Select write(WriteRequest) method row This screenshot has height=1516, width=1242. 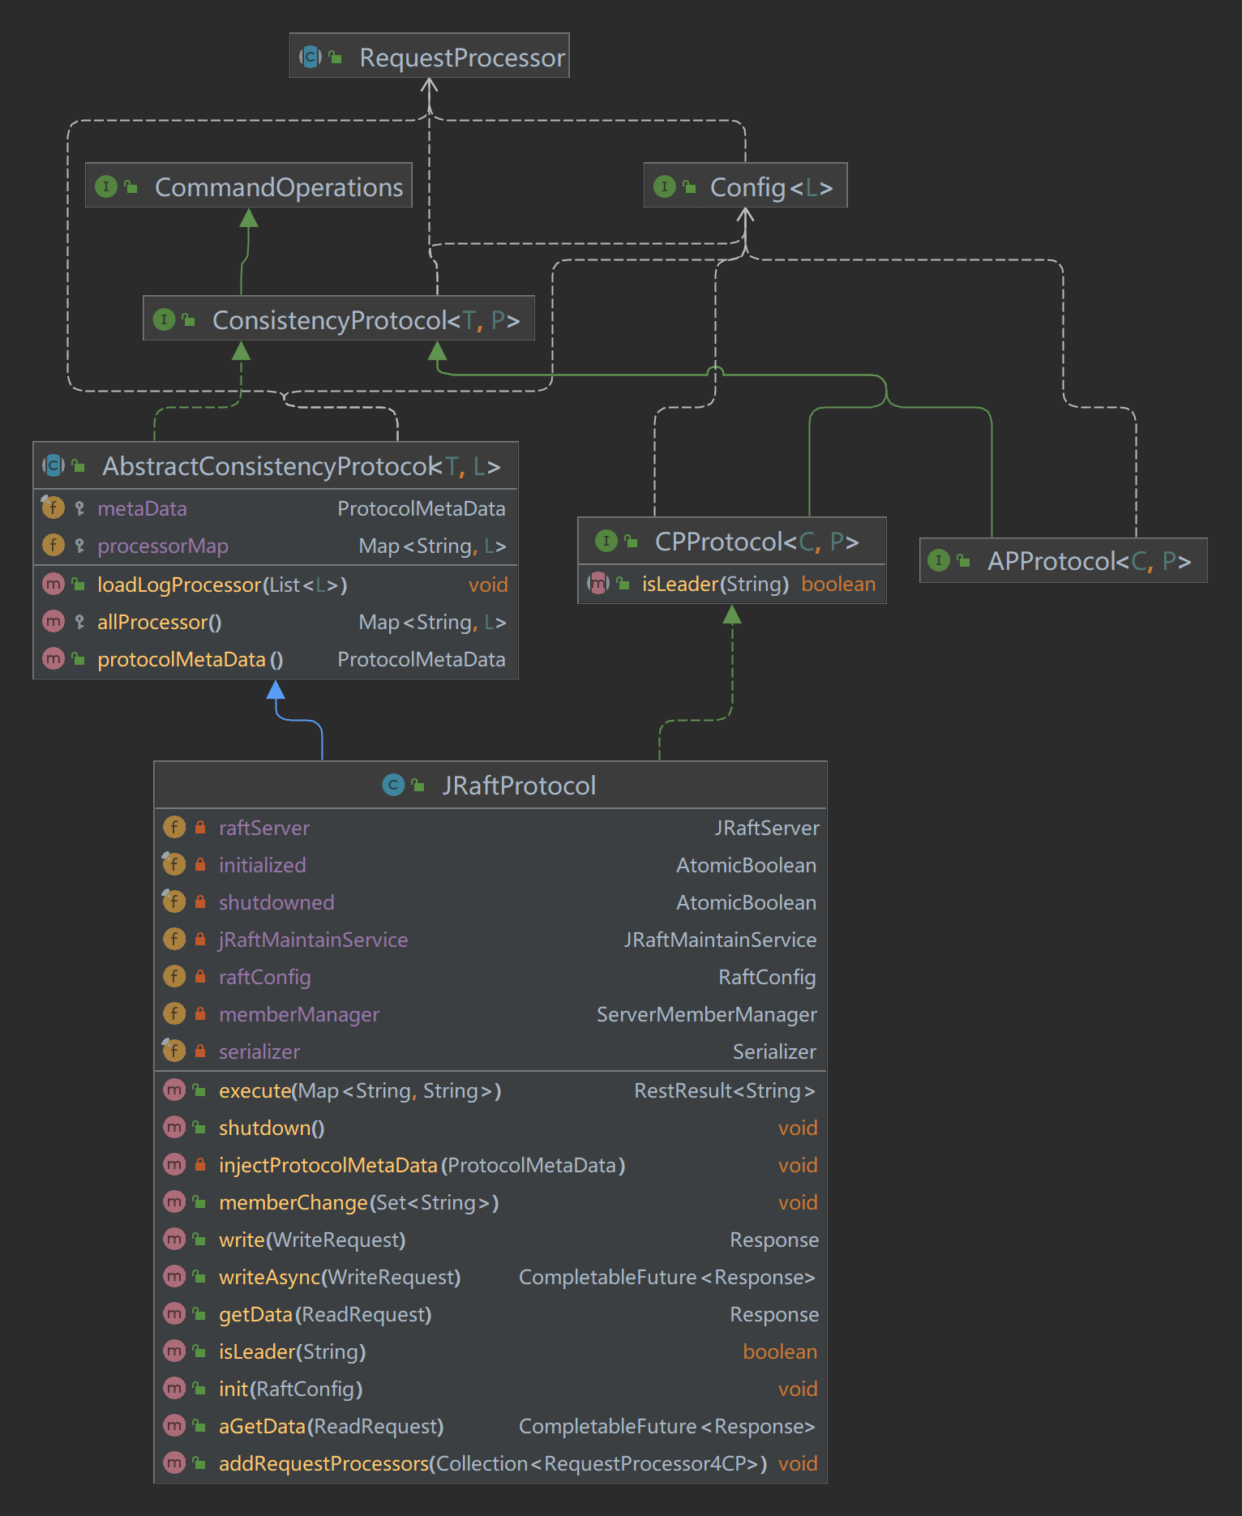[x=490, y=1240]
